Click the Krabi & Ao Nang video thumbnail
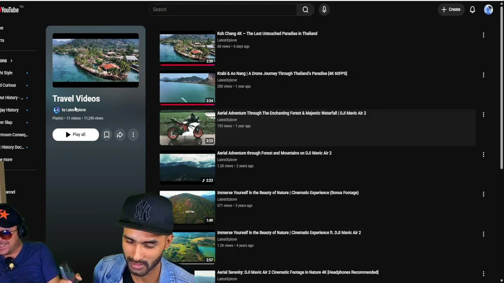This screenshot has width=504, height=283. (187, 89)
